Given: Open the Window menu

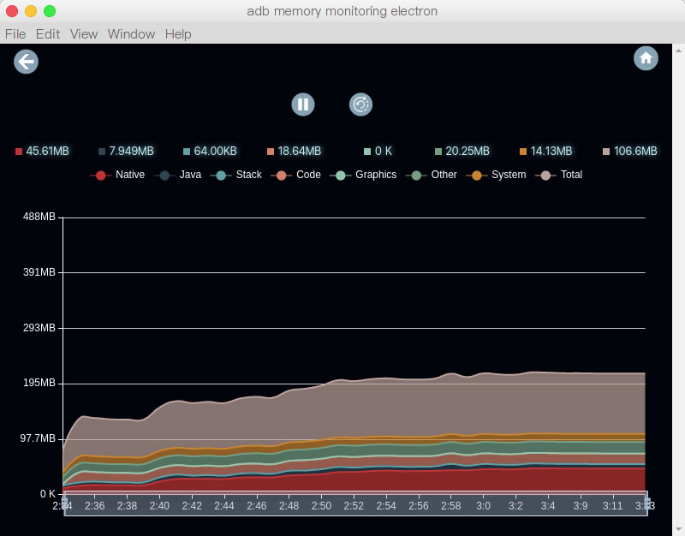Looking at the screenshot, I should pos(131,34).
